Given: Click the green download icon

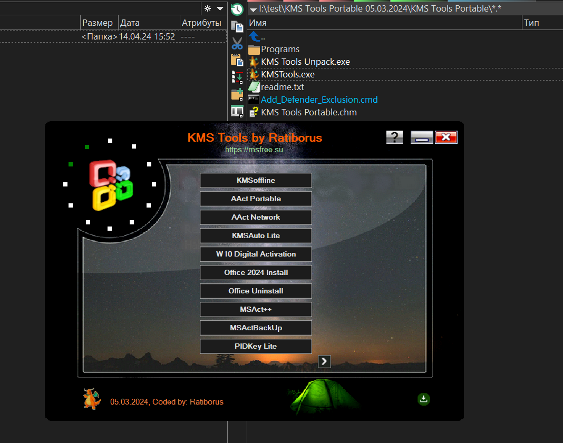Looking at the screenshot, I should [x=424, y=399].
